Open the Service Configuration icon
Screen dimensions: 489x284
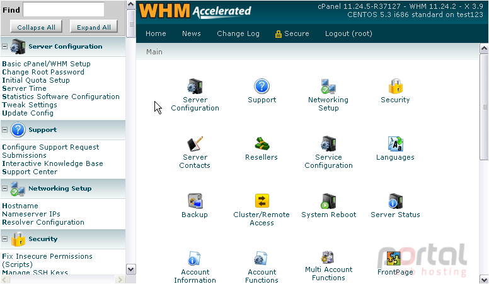tap(328, 144)
